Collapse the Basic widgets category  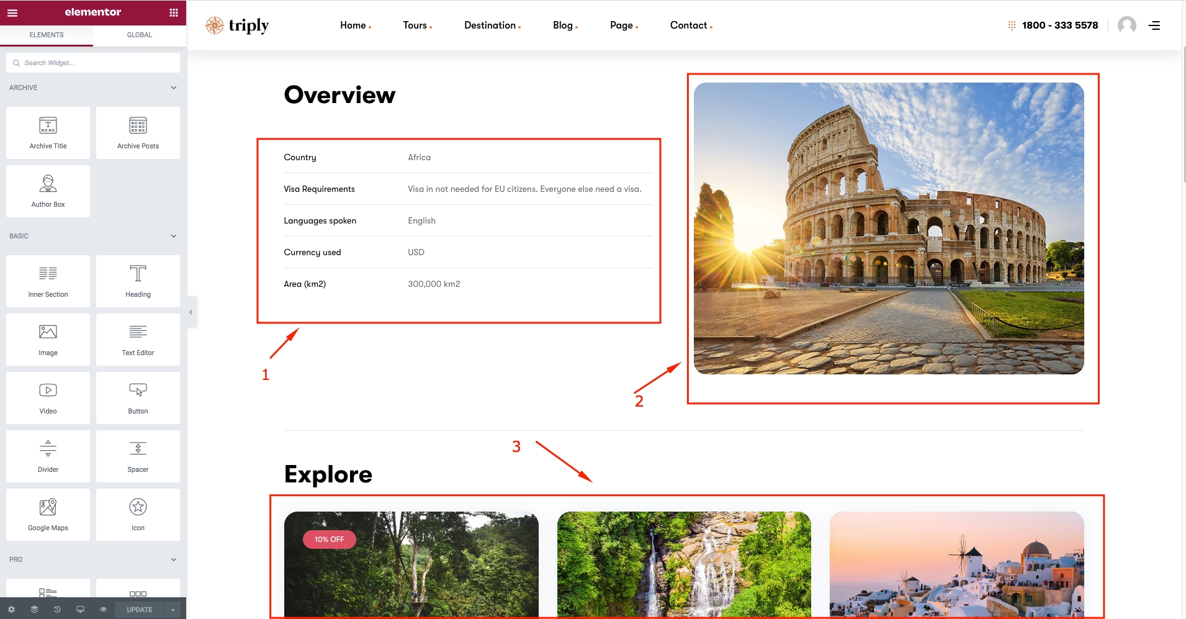(174, 236)
